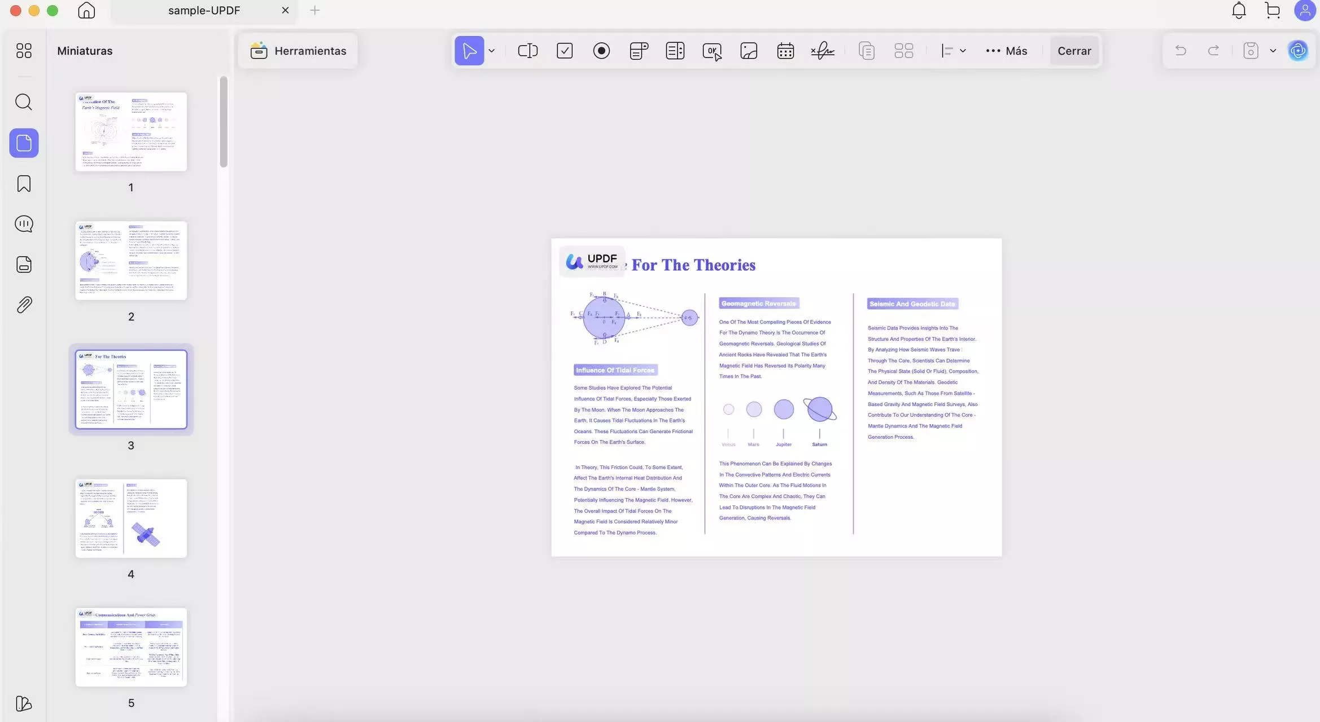Open the attachments panel
The width and height of the screenshot is (1320, 722).
coord(24,305)
